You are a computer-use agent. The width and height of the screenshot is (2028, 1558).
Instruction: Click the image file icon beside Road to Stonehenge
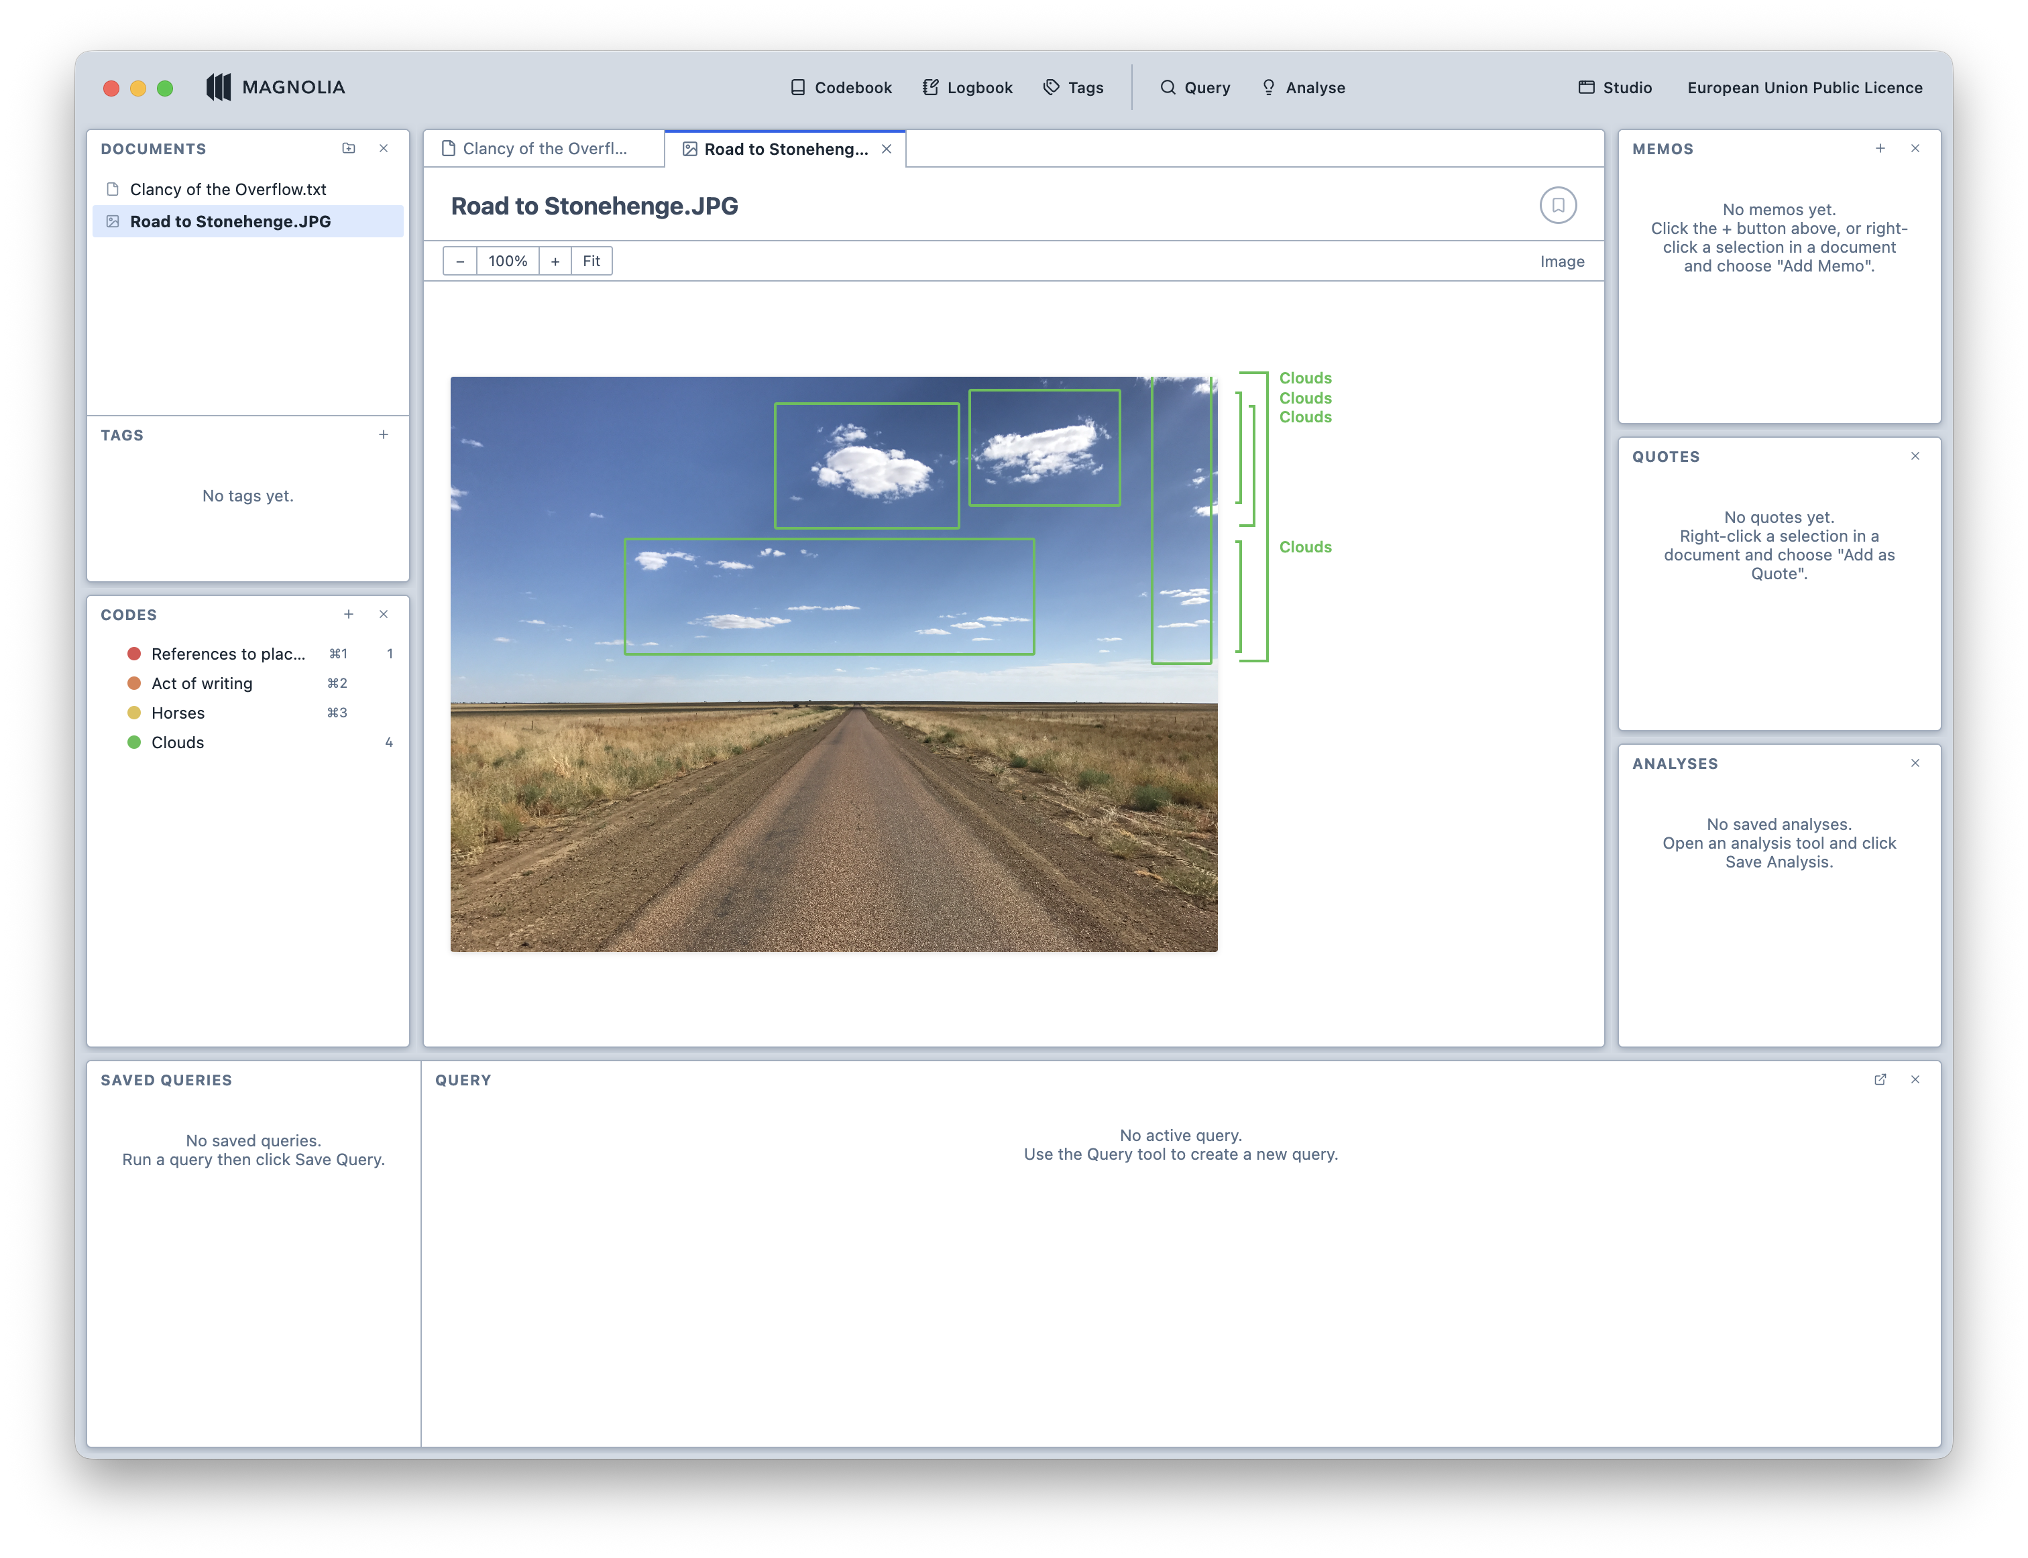(112, 221)
